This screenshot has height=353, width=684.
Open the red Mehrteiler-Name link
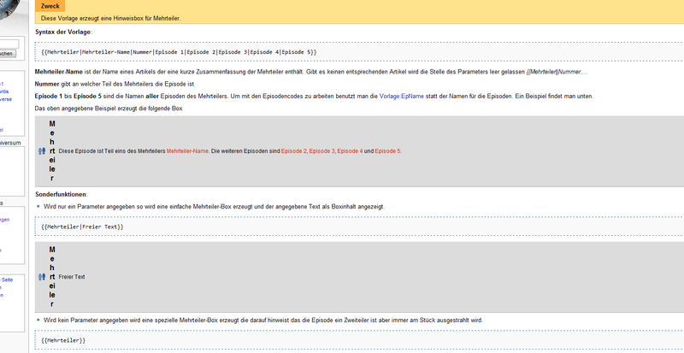187,151
